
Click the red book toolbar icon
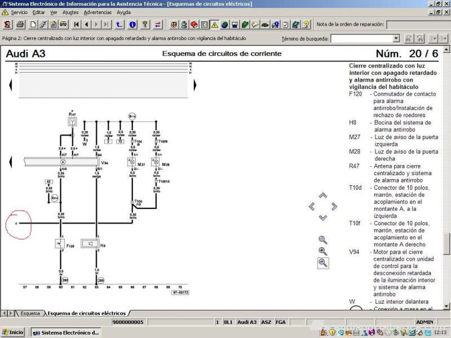pyautogui.click(x=194, y=24)
